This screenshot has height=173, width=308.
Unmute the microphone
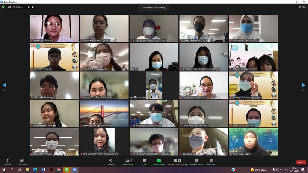point(7,161)
